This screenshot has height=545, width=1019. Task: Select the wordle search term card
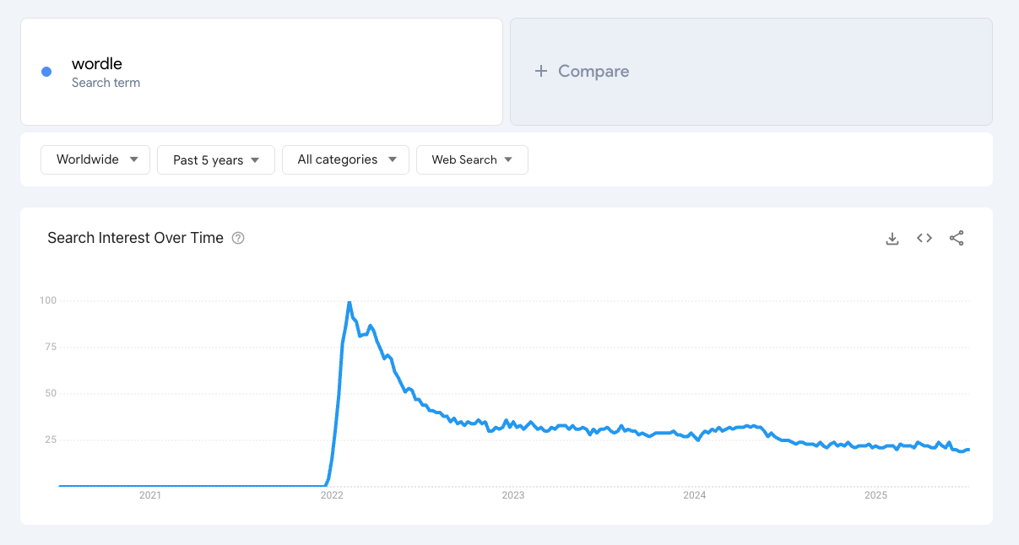click(x=261, y=72)
